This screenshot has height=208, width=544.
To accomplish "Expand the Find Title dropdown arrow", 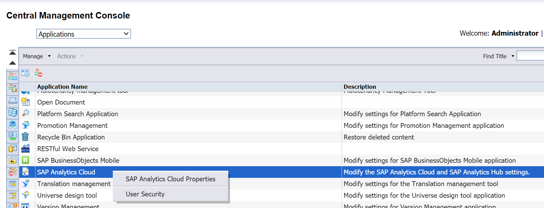I will pos(512,56).
